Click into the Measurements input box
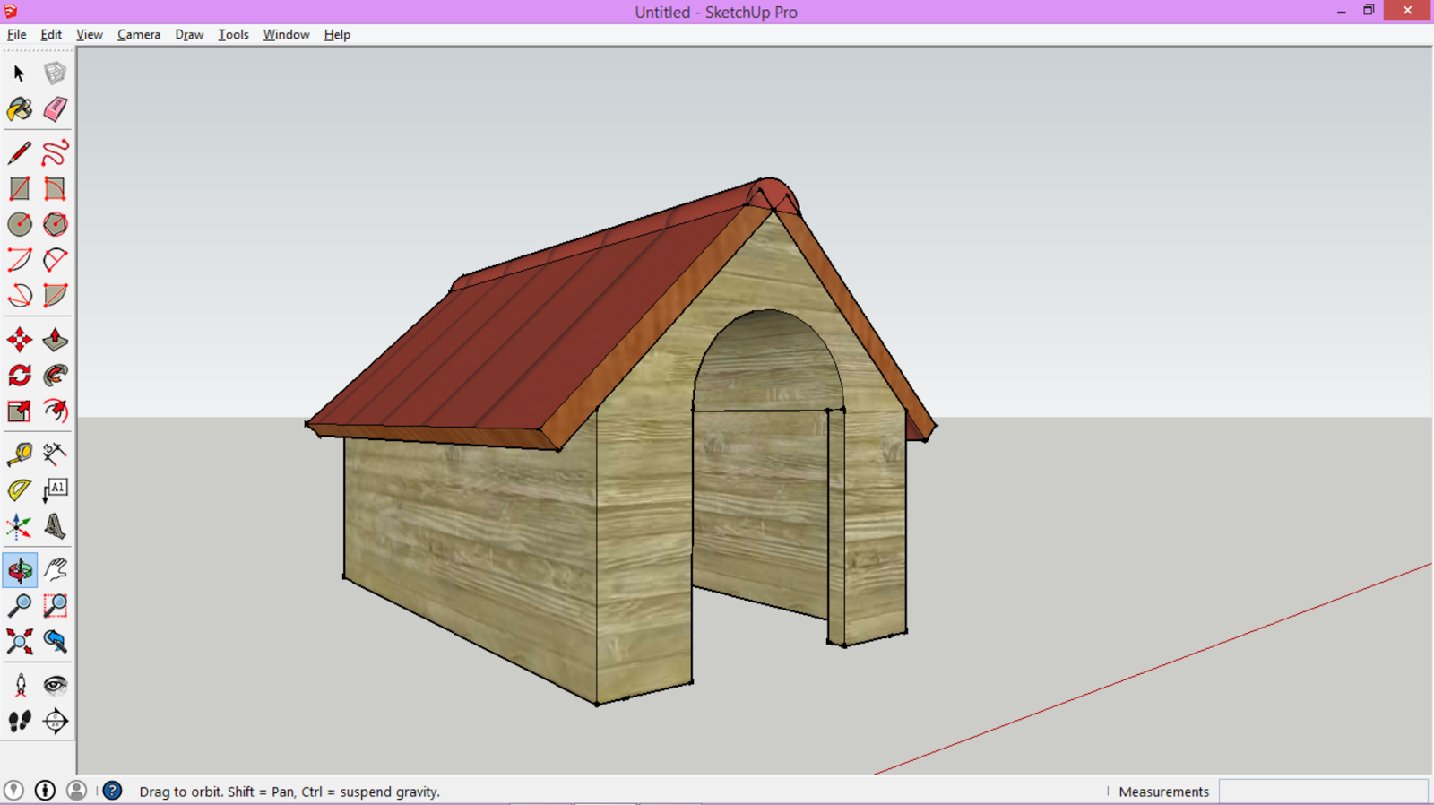This screenshot has width=1434, height=805. point(1323,791)
